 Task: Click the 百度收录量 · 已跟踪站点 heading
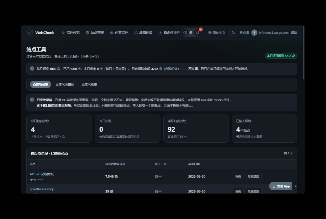coord(50,153)
